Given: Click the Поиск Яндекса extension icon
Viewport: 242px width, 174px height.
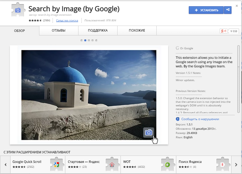Looking at the screenshot, I should click(223, 164).
